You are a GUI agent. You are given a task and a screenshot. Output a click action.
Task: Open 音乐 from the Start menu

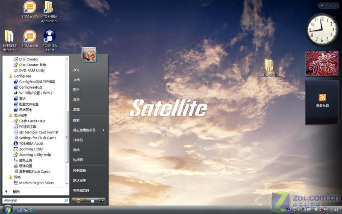click(77, 100)
